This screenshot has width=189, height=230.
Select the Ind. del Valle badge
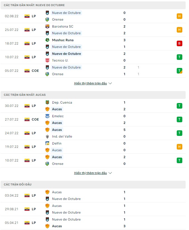pyautogui.click(x=48, y=136)
